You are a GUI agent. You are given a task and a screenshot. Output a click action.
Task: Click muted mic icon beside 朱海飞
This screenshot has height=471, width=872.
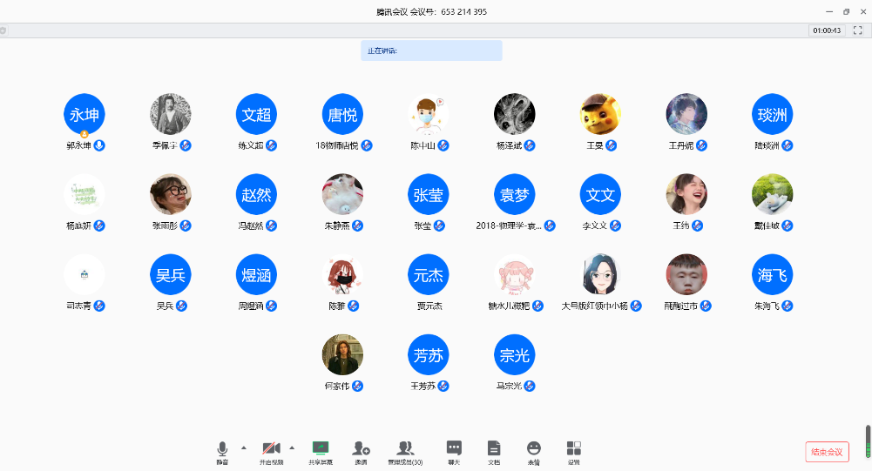pyautogui.click(x=788, y=306)
